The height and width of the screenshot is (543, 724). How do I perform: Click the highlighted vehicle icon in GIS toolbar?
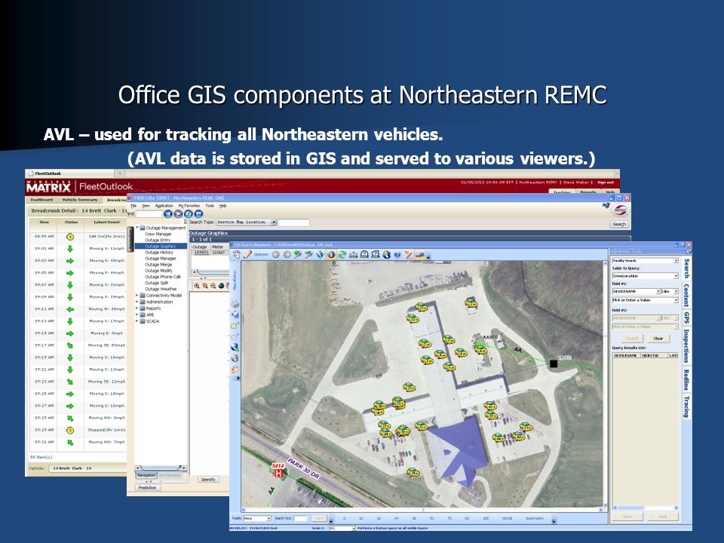coord(419,254)
